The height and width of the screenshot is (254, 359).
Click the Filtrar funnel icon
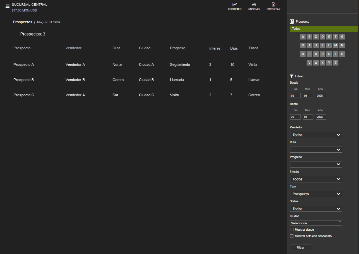click(x=291, y=76)
